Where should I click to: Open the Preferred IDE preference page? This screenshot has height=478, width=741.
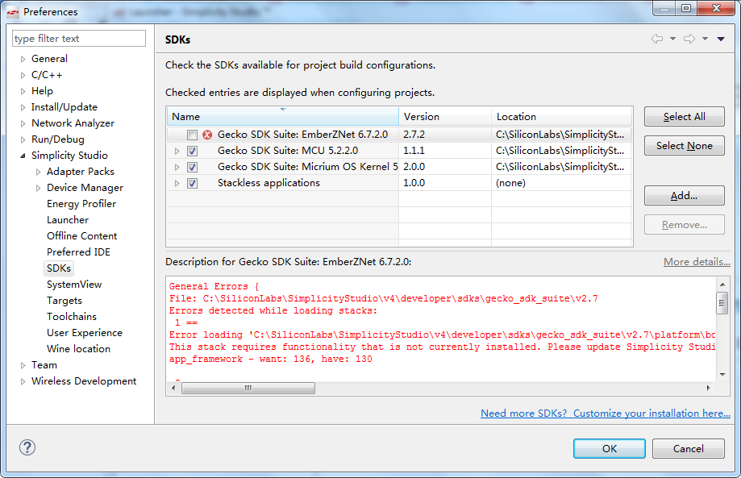78,251
